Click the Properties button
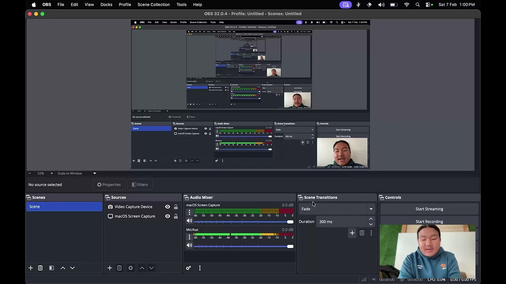 [x=109, y=185]
